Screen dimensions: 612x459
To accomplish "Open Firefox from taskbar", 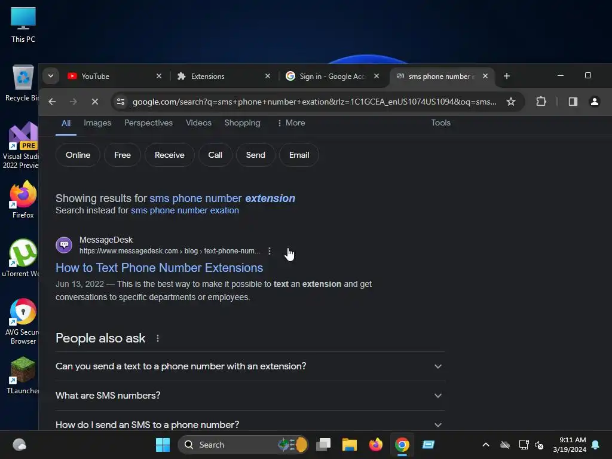I will [x=375, y=445].
